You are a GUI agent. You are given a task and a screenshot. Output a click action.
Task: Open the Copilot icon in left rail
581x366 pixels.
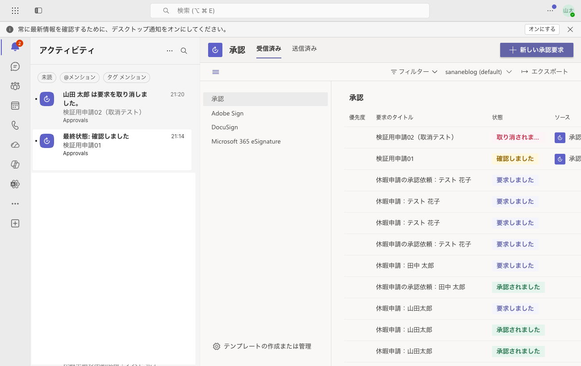click(x=15, y=164)
